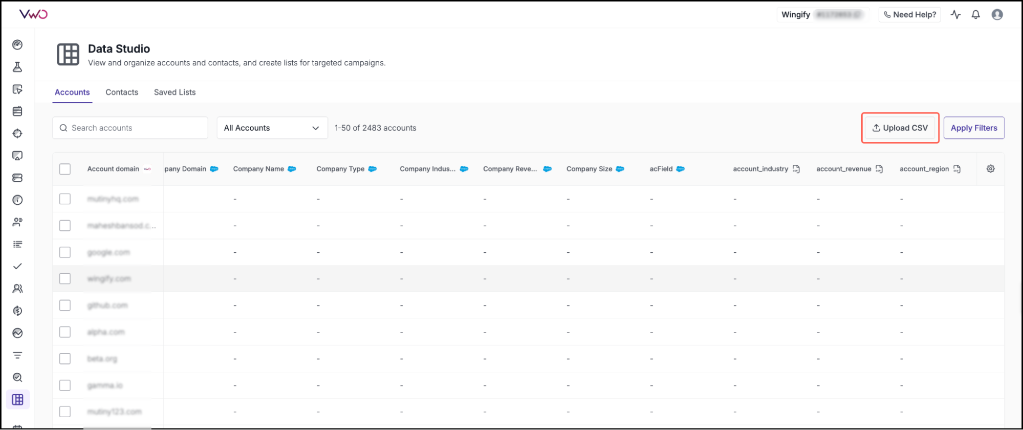Screen dimensions: 1023x430
Task: Open the pulse-in-circle icon in sidebar
Action: coord(17,333)
